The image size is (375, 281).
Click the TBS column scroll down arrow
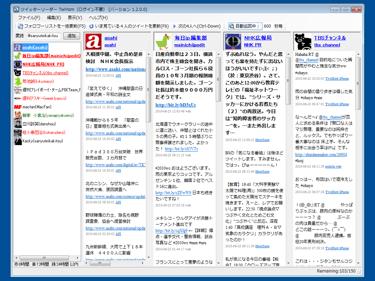[358, 263]
